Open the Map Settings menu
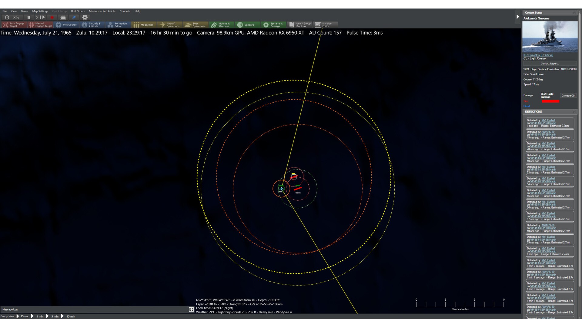This screenshot has height=327, width=582. coord(40,11)
